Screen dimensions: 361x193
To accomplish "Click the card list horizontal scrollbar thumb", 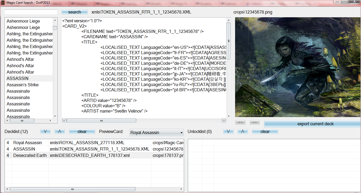I will 22,121.
